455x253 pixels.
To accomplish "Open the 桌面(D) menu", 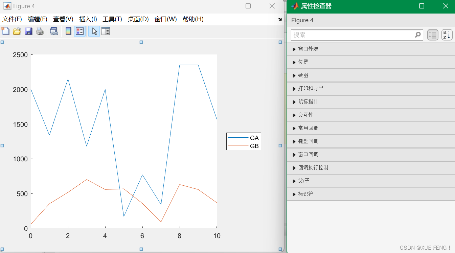I will tap(138, 19).
